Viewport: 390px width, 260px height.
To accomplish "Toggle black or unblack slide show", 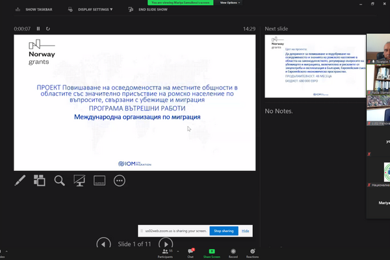I will click(x=79, y=181).
